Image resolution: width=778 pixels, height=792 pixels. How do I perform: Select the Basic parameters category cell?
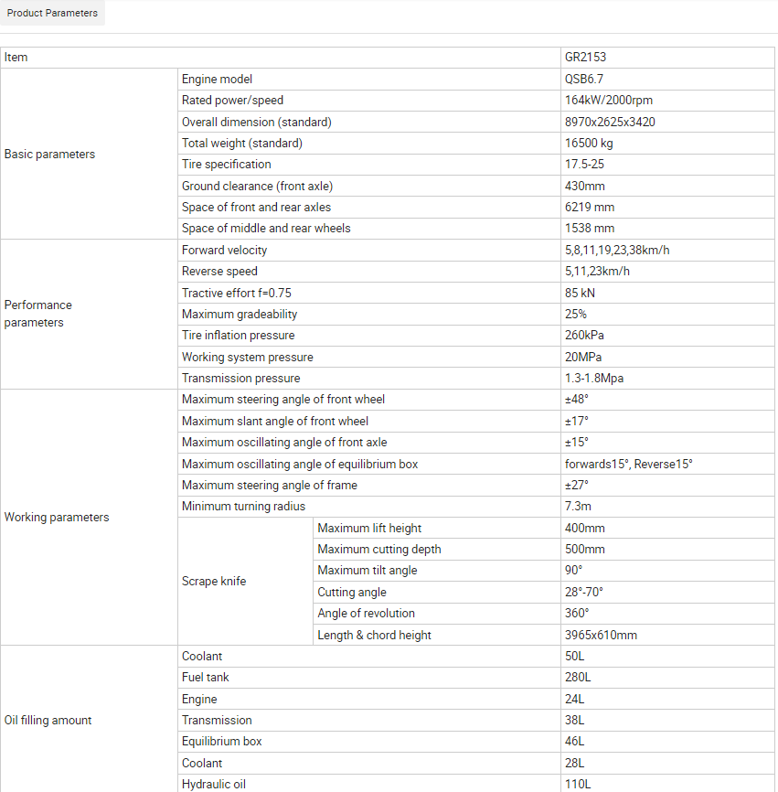[x=89, y=154]
